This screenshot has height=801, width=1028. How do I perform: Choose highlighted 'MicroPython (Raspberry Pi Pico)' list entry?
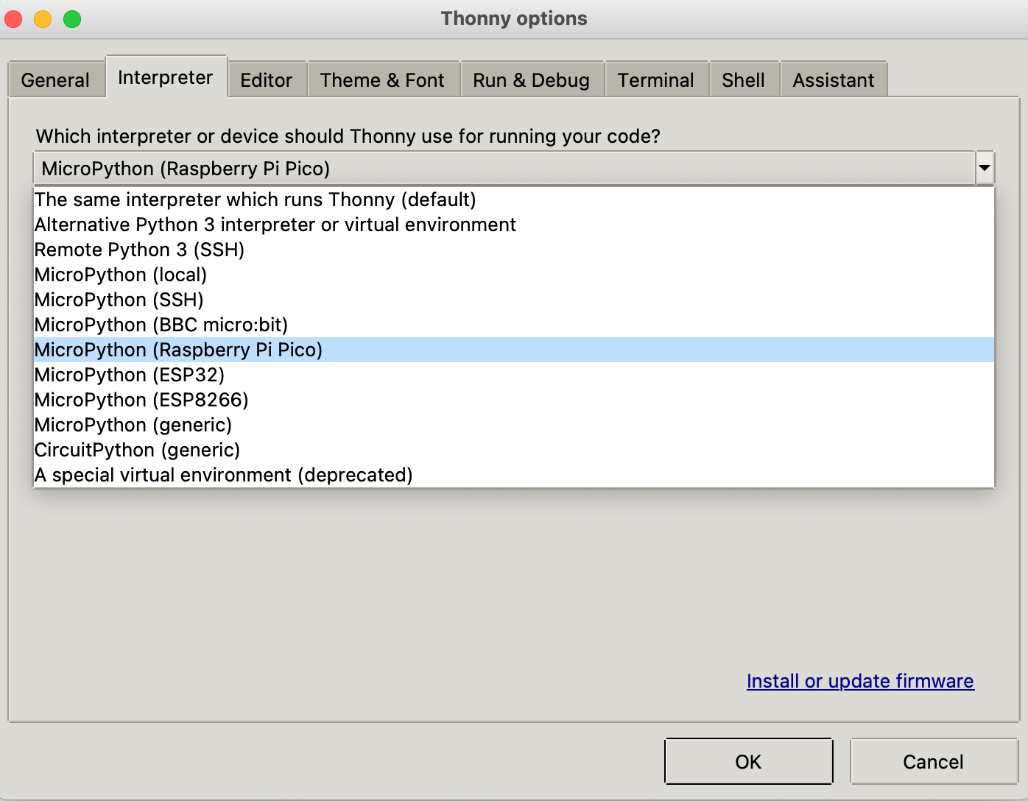(514, 350)
